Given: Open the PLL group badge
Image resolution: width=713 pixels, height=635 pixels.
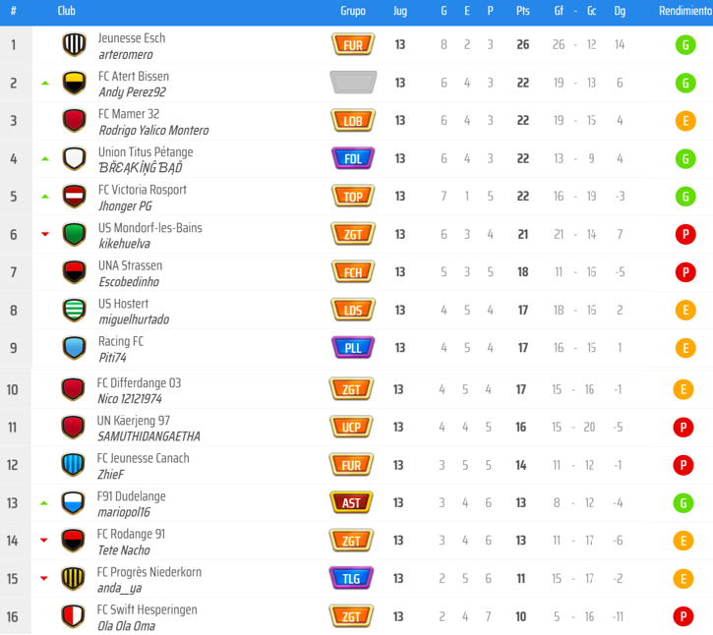Looking at the screenshot, I should point(352,348).
